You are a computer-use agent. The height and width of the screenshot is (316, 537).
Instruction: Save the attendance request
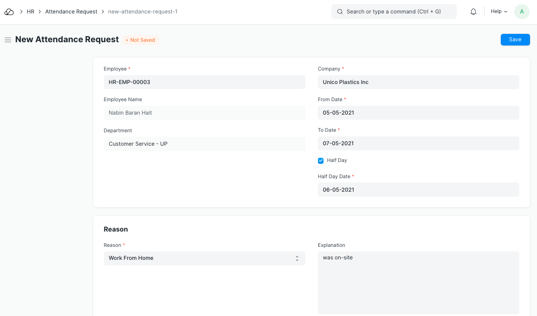click(x=515, y=40)
